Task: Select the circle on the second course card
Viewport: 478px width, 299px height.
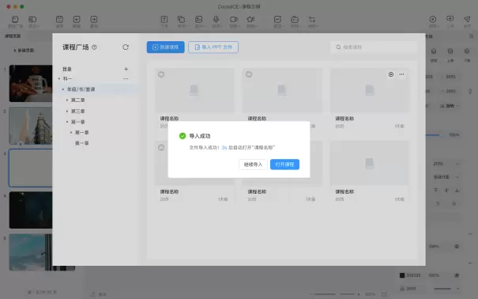Action: pos(249,74)
